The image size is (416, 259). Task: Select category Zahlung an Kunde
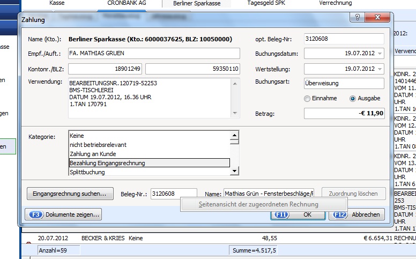[x=149, y=154]
